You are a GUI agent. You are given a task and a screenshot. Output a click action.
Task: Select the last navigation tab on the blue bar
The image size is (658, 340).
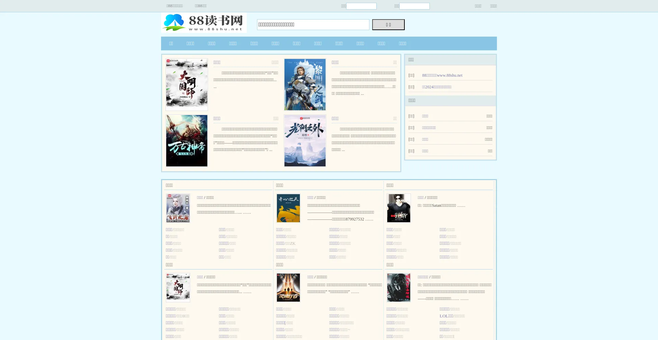point(402,43)
